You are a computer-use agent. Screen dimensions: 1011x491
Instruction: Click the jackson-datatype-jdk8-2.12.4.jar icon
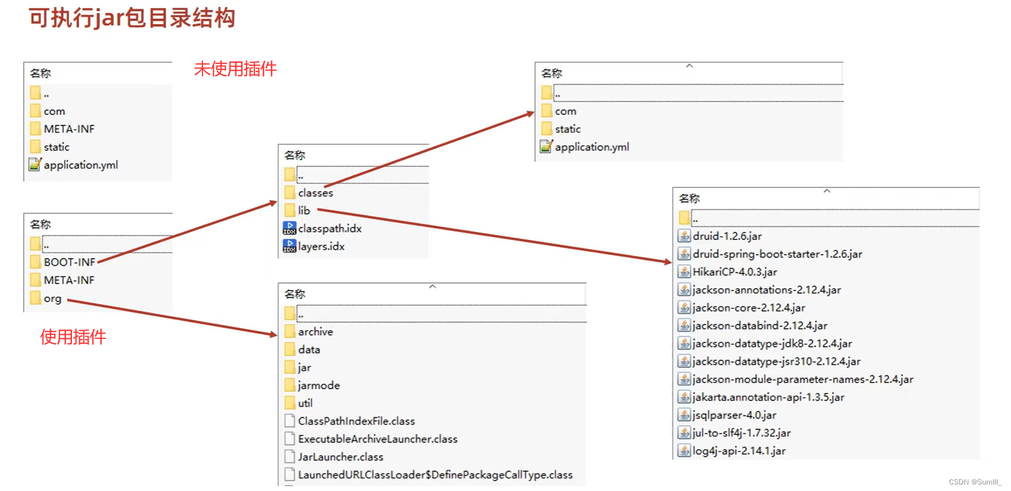684,343
